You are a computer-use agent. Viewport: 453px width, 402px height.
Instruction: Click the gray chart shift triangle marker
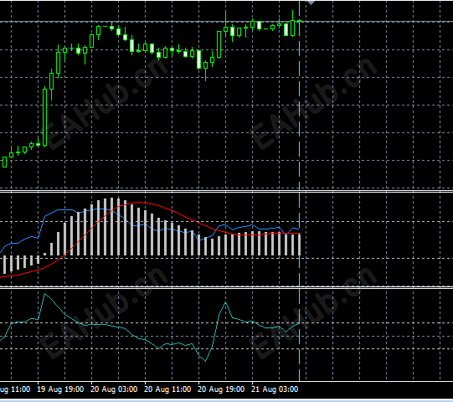click(x=311, y=3)
